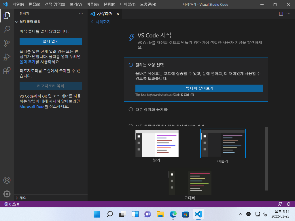Click the feedback icon in status bar
Screen dimensions: 295x221
280,204
